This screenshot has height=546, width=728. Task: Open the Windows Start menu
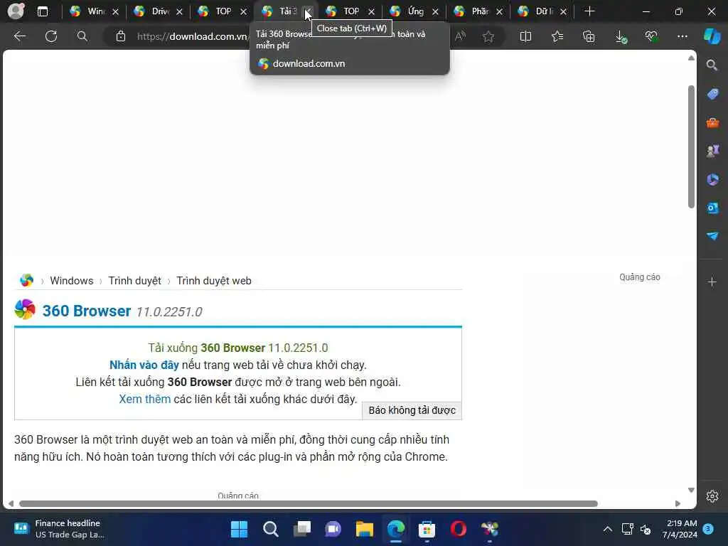(x=239, y=529)
